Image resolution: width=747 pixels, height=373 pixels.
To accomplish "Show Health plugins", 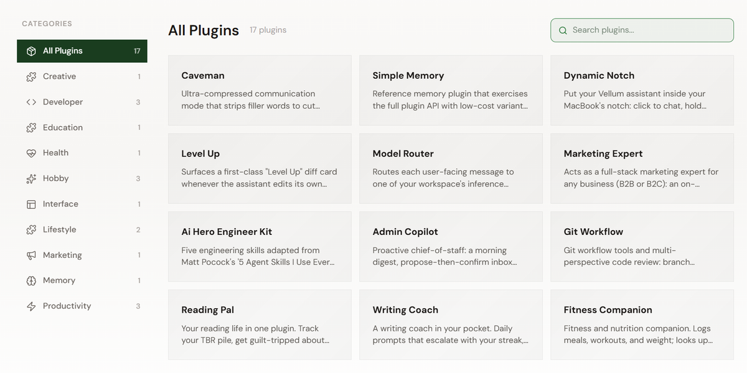I will [82, 153].
